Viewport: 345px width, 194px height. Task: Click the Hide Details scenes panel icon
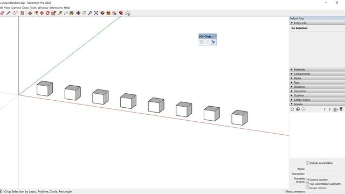[x=341, y=109]
